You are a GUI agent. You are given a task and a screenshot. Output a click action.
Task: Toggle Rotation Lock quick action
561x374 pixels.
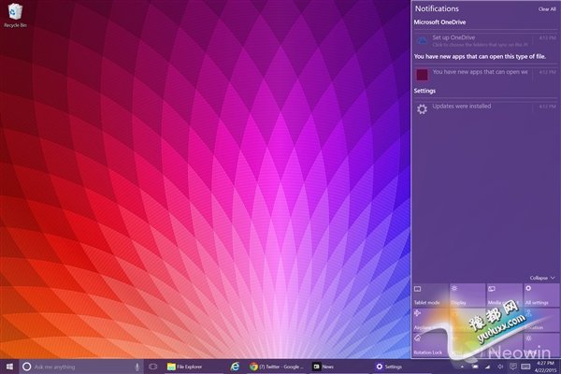430,344
